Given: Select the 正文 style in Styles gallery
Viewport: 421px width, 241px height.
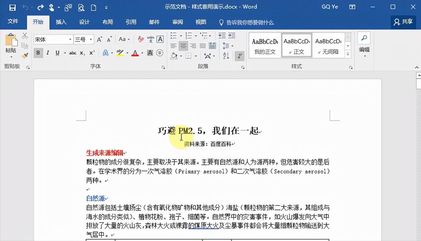Looking at the screenshot, I should pyautogui.click(x=297, y=45).
